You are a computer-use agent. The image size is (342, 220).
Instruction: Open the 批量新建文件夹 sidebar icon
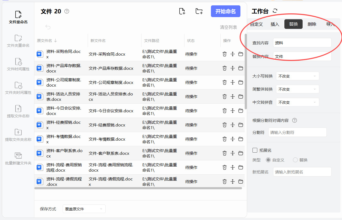18,156
